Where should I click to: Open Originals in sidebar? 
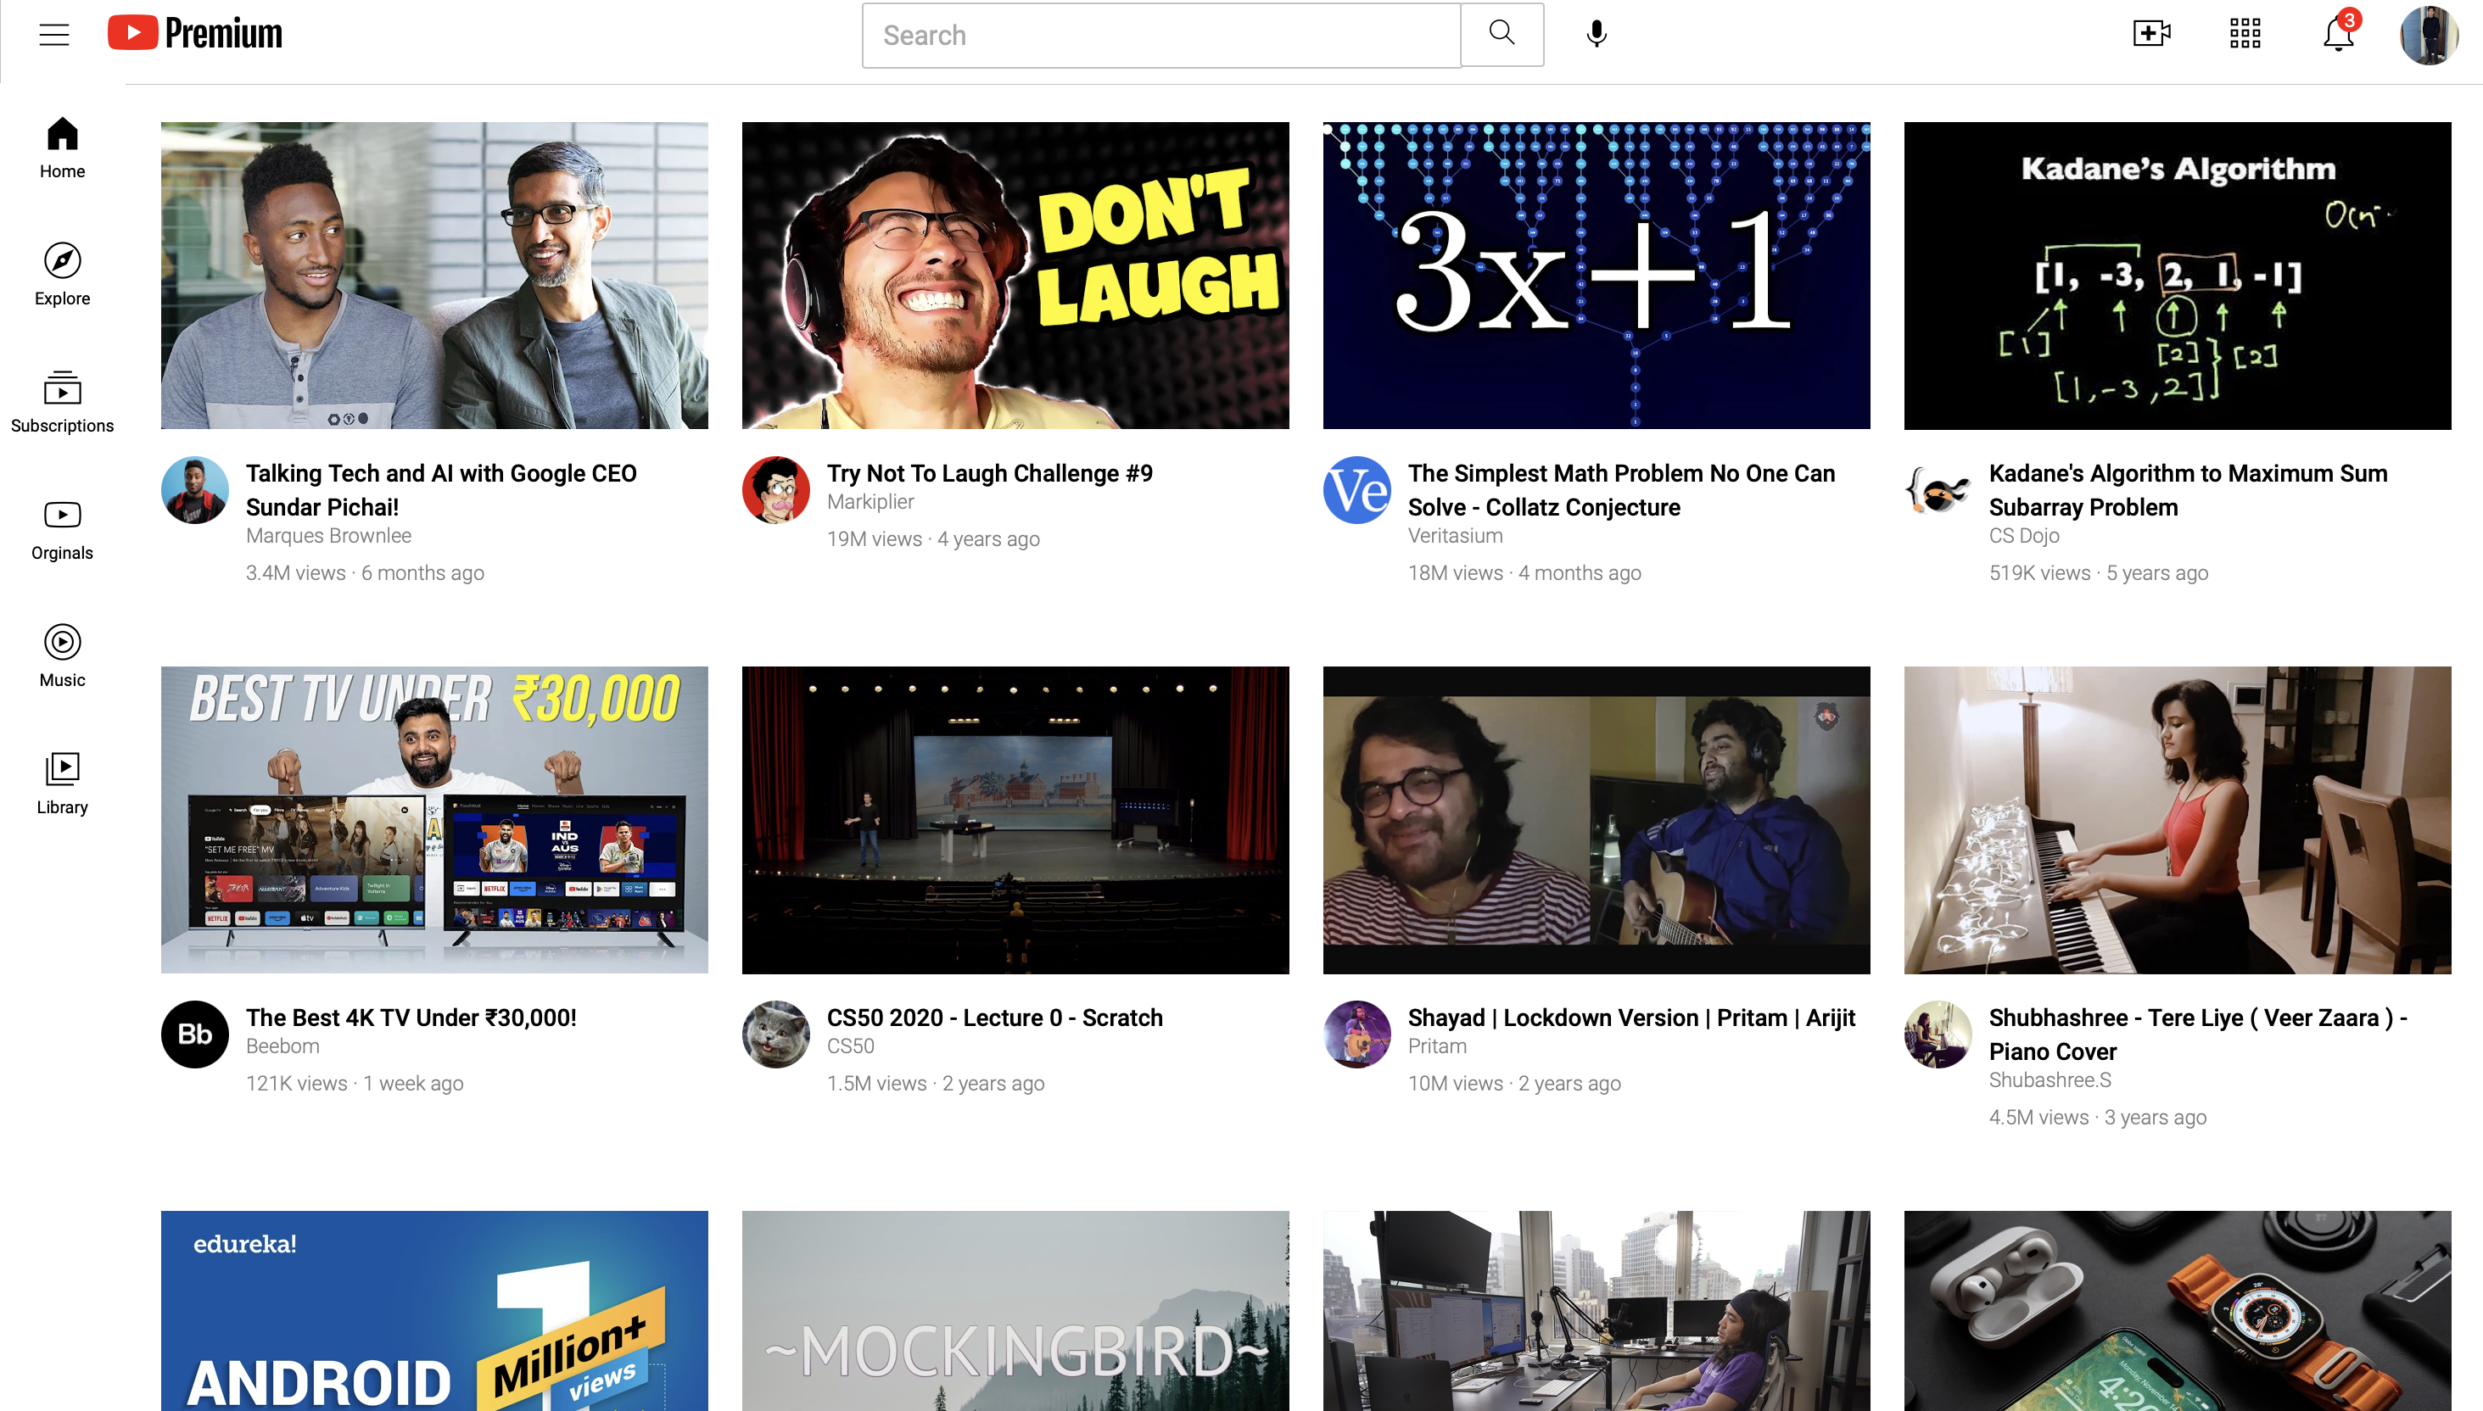coord(62,529)
